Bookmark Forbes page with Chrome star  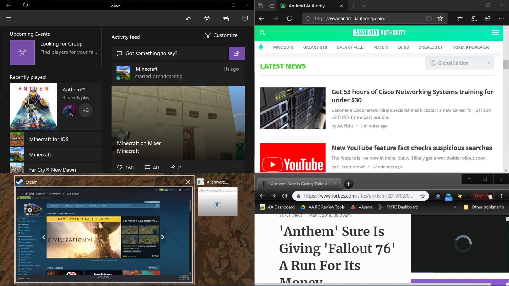coord(423,196)
